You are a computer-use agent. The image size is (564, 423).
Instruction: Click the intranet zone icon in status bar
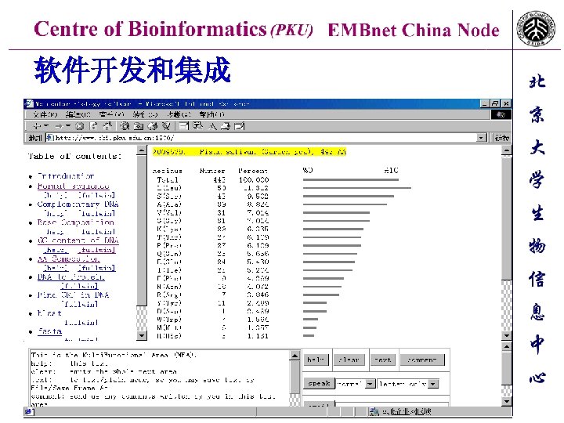point(374,411)
